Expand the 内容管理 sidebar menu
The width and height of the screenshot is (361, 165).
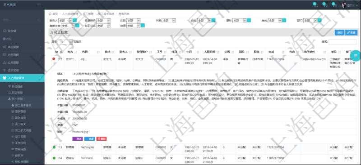[22, 55]
